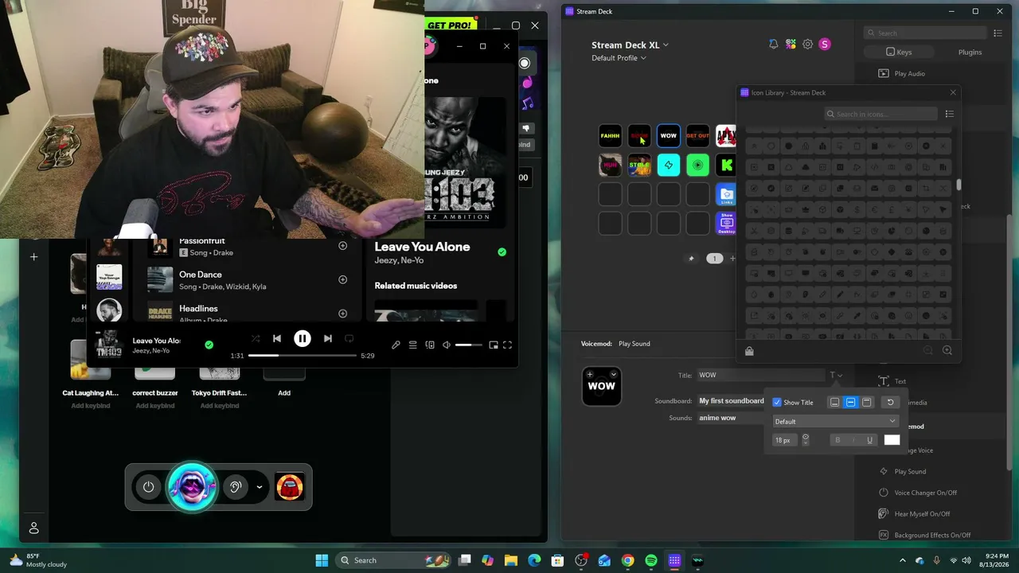Screen dimensions: 1019x573
Task: Toggle bold for title text
Action: point(837,440)
